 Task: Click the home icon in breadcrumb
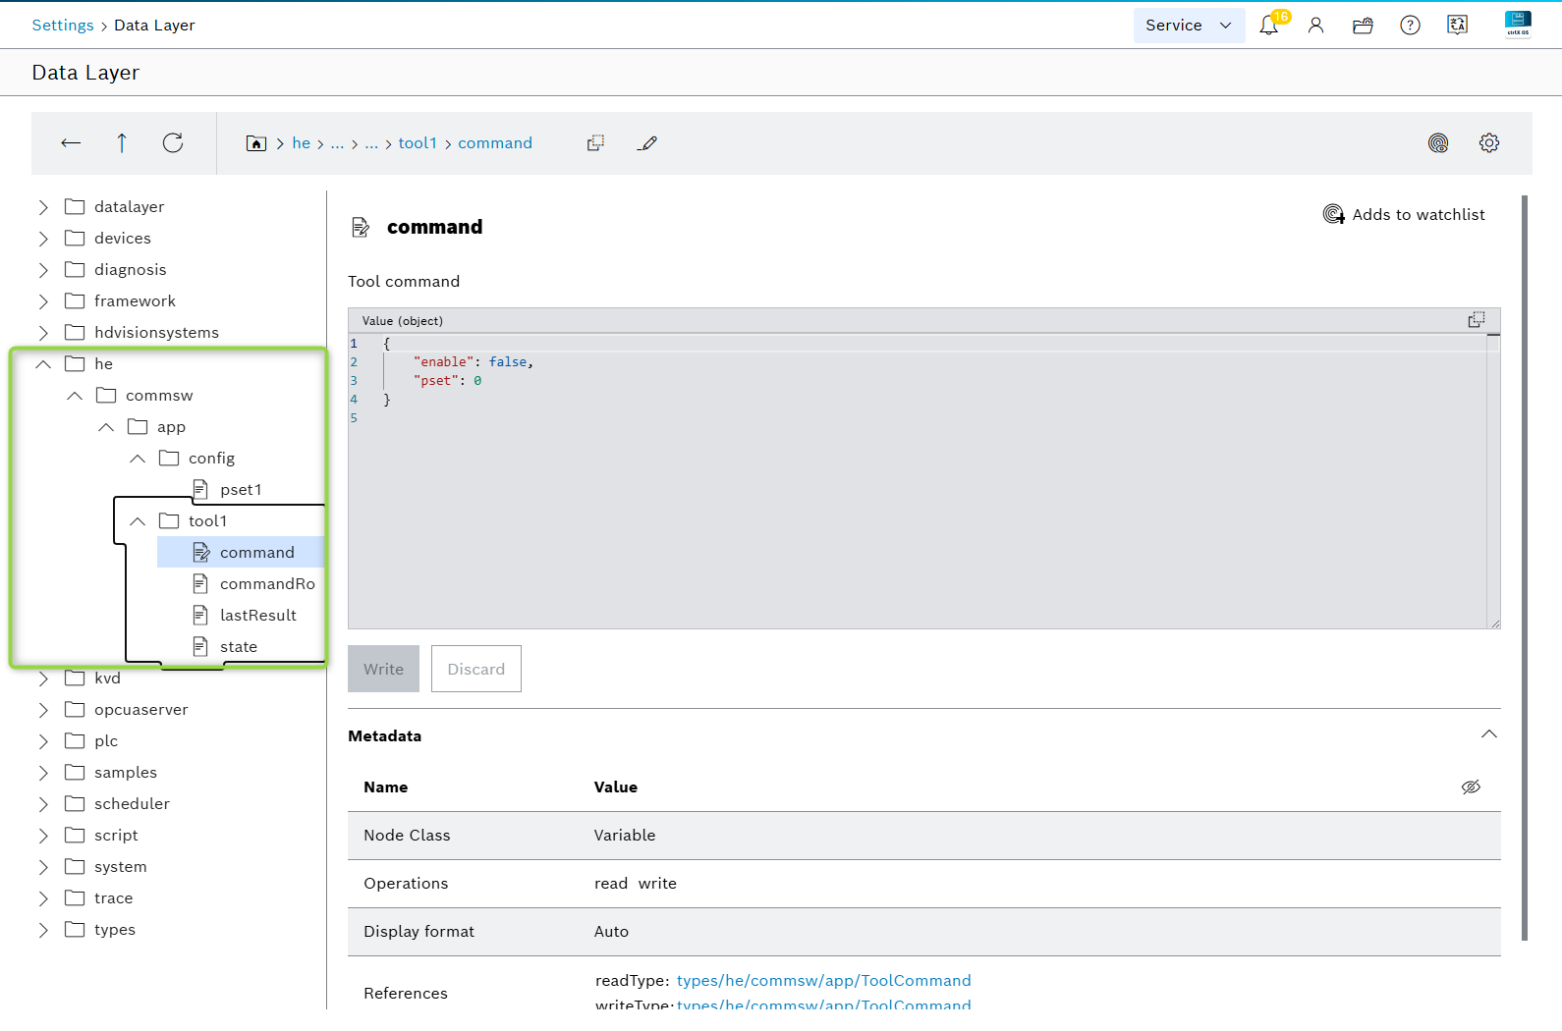[x=255, y=143]
